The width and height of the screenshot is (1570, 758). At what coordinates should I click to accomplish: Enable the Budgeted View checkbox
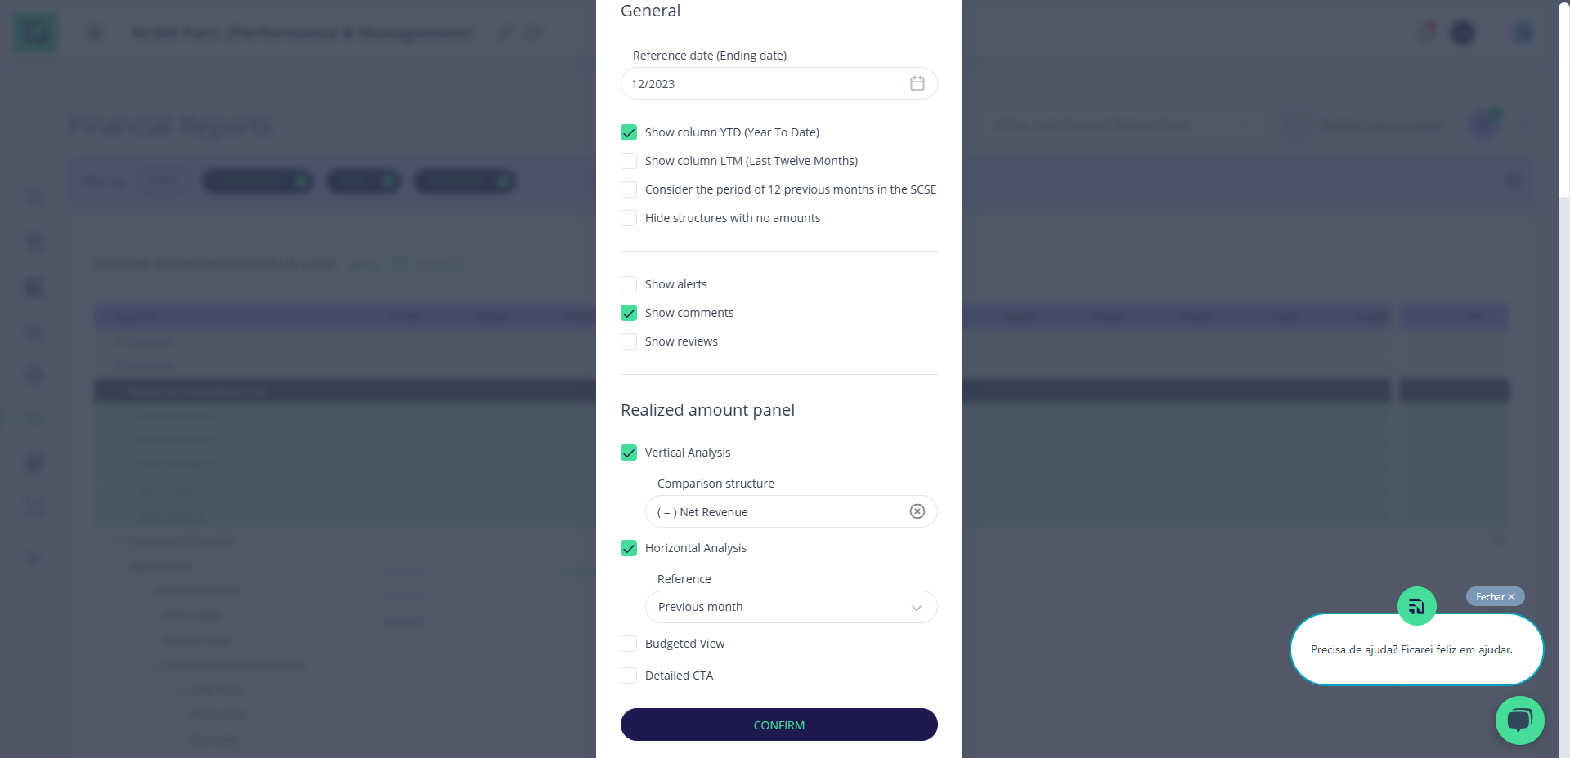click(629, 644)
